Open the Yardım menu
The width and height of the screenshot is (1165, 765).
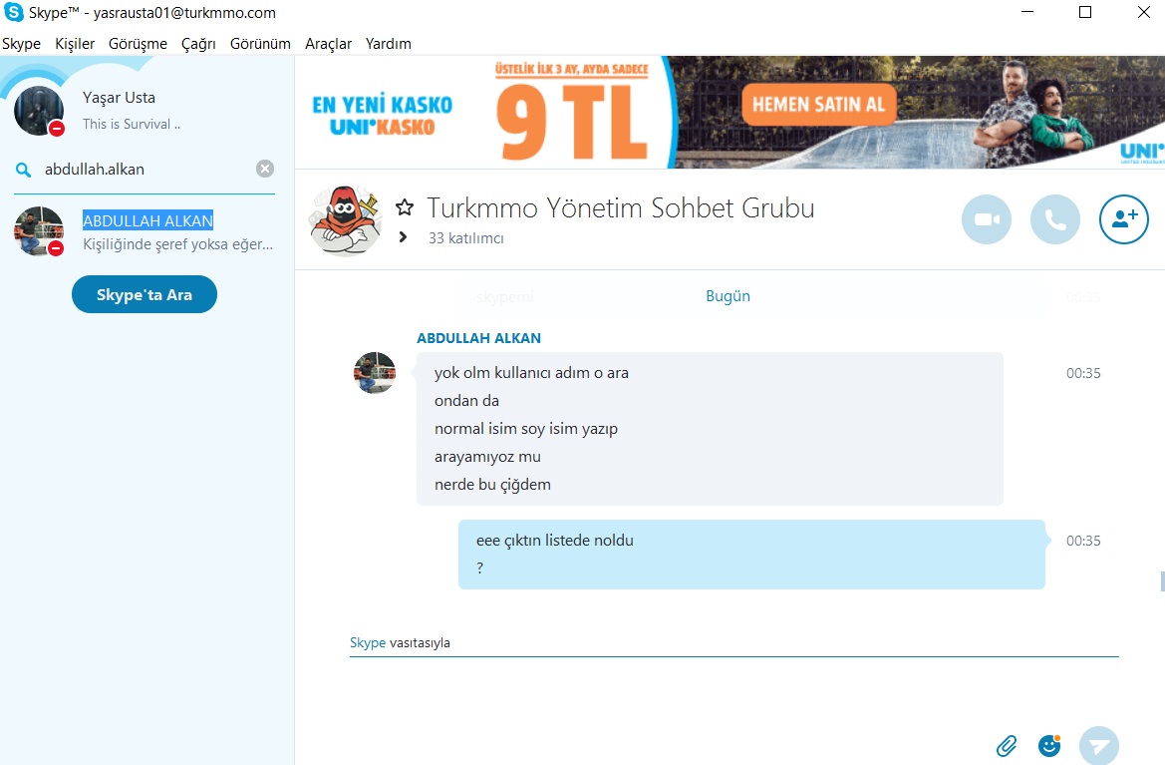coord(389,44)
